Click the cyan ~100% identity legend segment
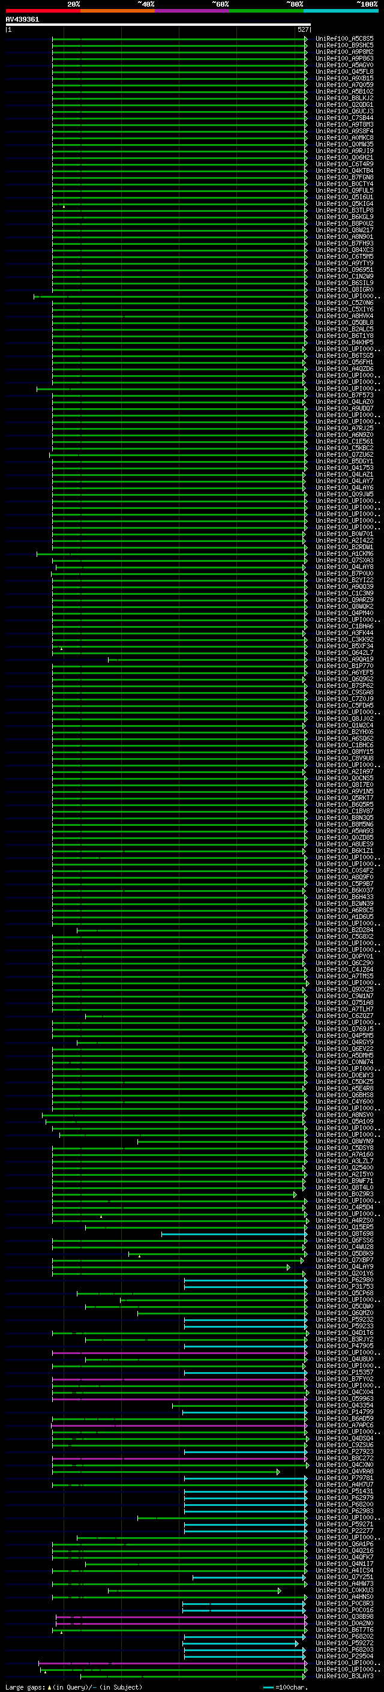Screen dimensions: 384x1692 [x=341, y=11]
